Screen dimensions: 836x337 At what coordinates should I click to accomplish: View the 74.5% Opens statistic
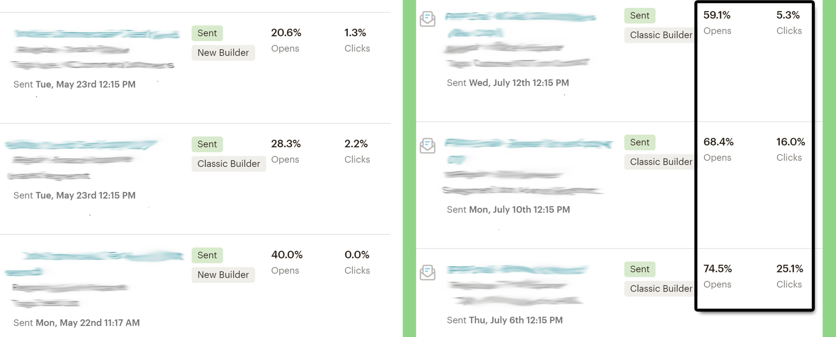click(717, 276)
